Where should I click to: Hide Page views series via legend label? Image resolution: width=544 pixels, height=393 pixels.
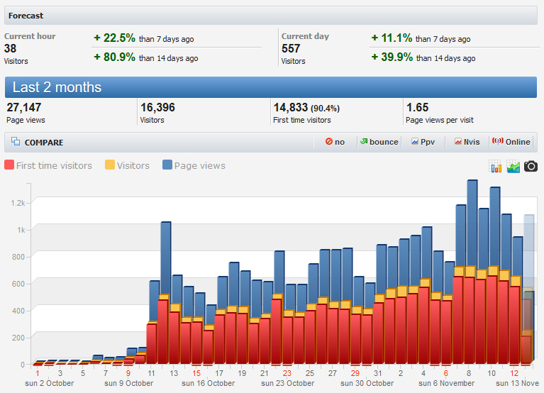(x=200, y=166)
